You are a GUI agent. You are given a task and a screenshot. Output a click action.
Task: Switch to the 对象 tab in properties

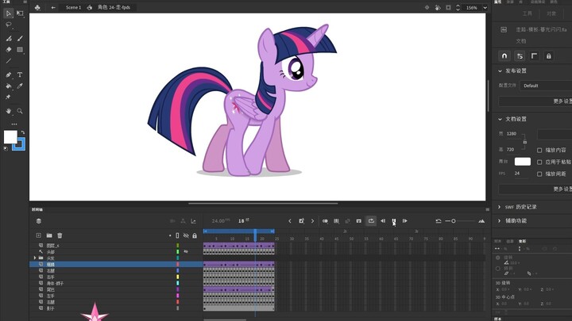coord(551,13)
